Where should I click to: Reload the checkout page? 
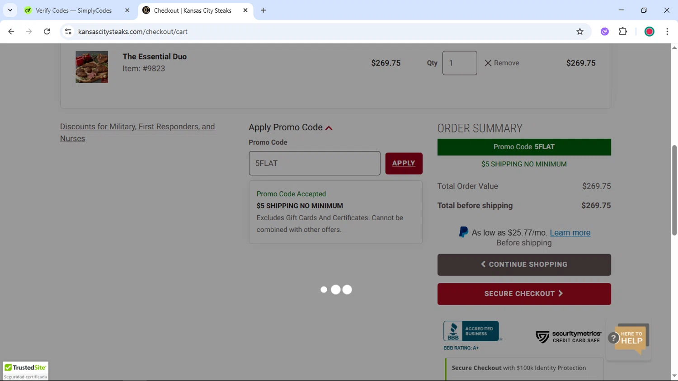pyautogui.click(x=47, y=32)
